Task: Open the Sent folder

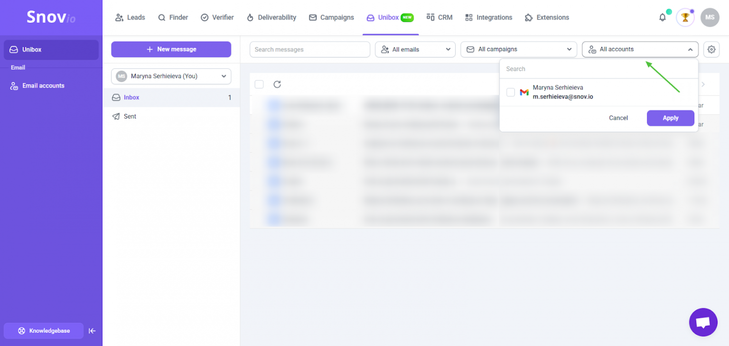Action: 171,116
